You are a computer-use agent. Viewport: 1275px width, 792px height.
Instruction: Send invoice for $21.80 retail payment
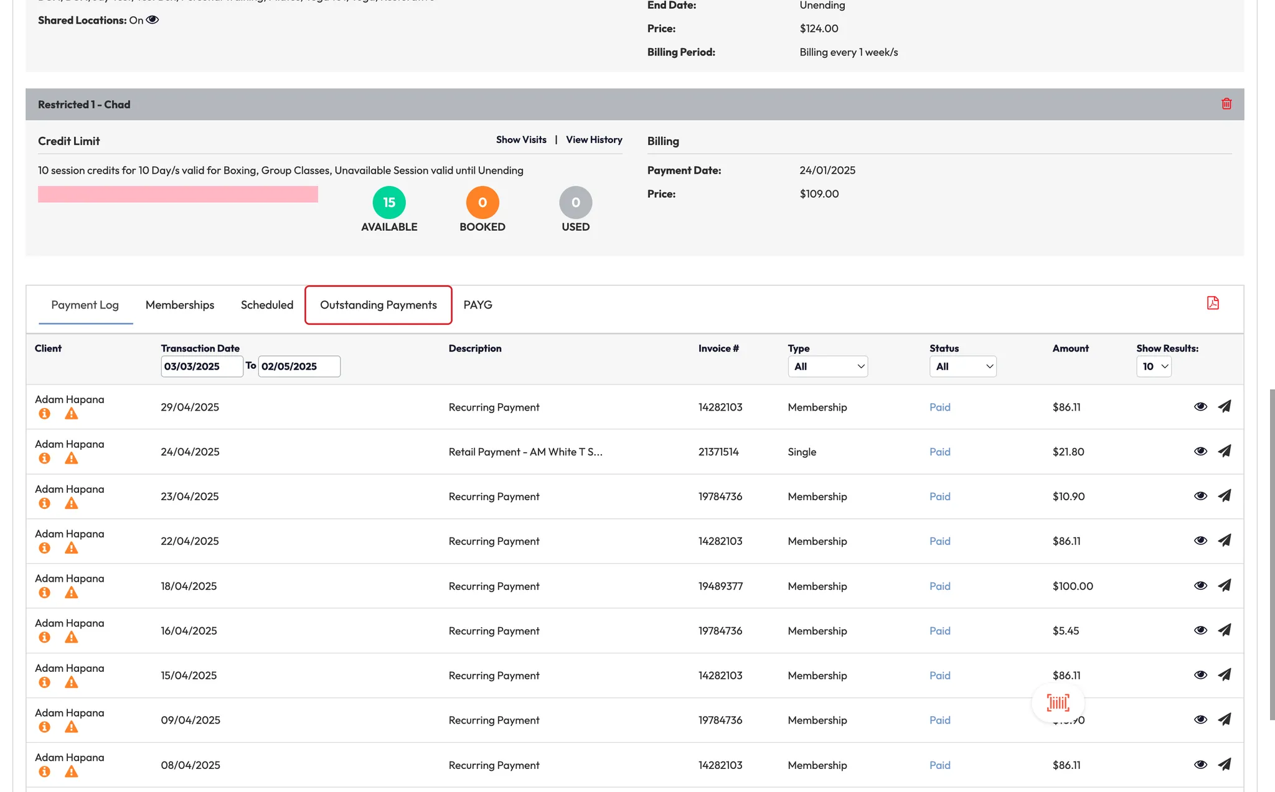[x=1224, y=451]
